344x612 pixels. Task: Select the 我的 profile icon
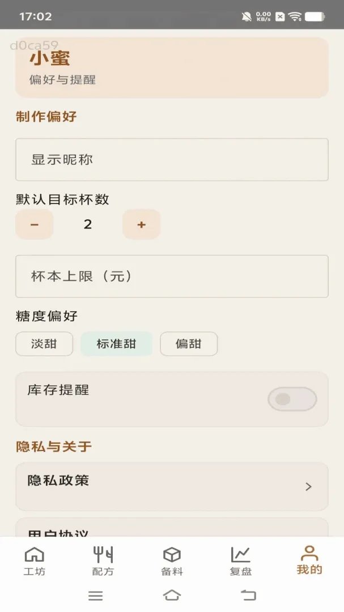(x=309, y=552)
